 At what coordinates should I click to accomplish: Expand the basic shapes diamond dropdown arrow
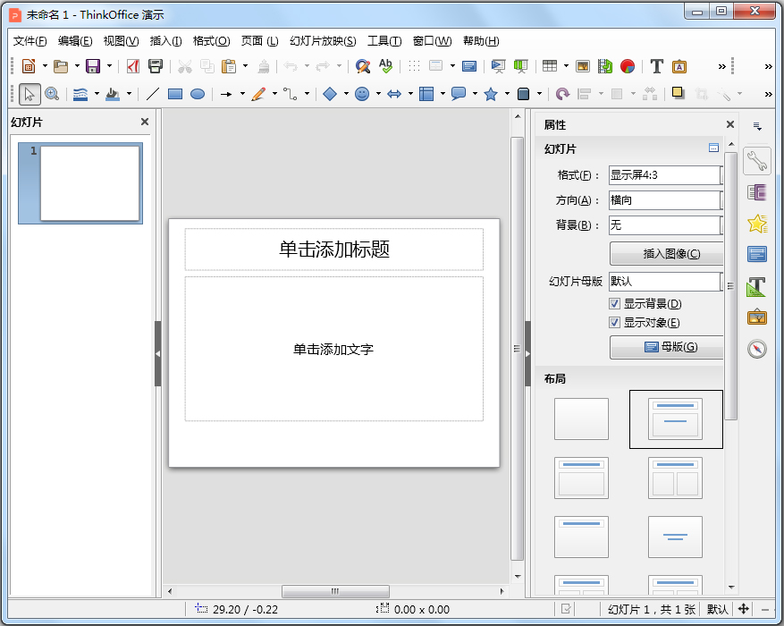346,94
